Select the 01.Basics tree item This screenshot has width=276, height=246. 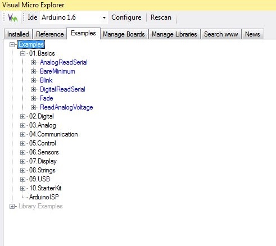[x=42, y=53]
